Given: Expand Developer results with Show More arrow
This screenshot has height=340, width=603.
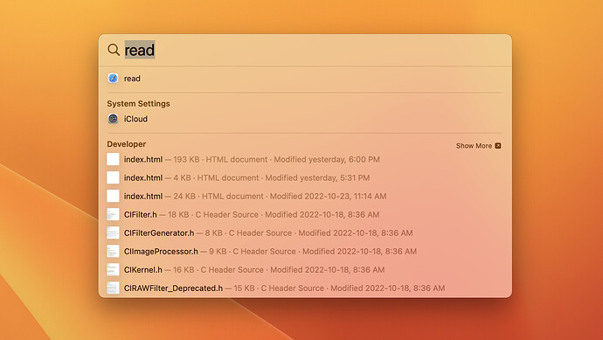Looking at the screenshot, I should point(498,146).
